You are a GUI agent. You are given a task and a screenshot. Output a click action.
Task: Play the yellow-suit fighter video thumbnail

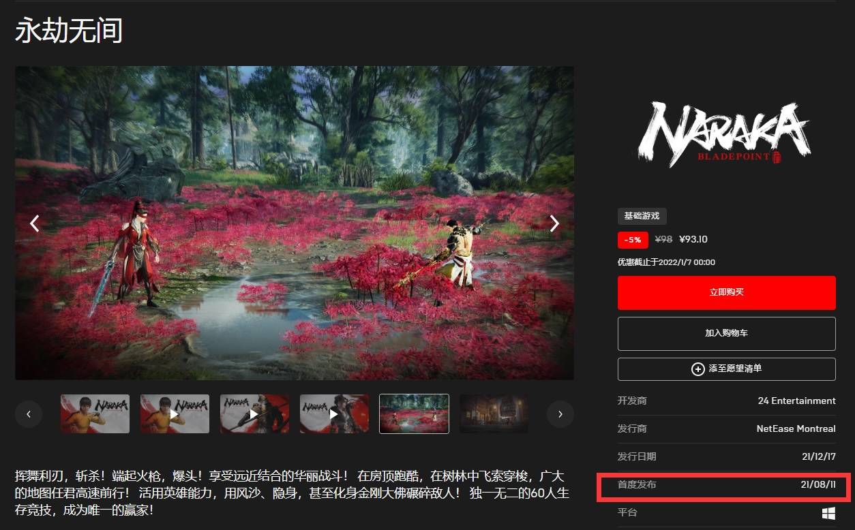point(175,414)
